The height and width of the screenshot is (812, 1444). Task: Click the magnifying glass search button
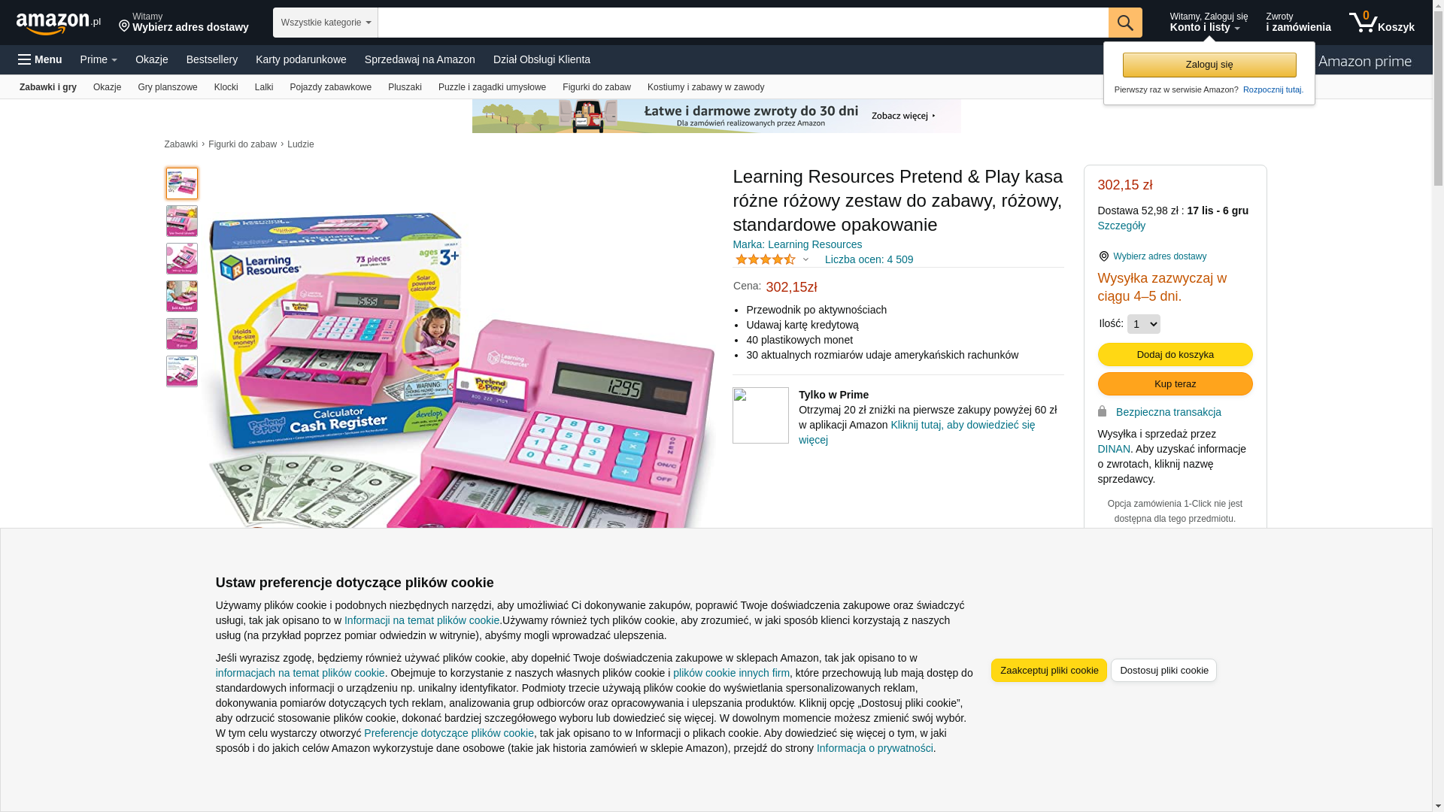click(1125, 23)
